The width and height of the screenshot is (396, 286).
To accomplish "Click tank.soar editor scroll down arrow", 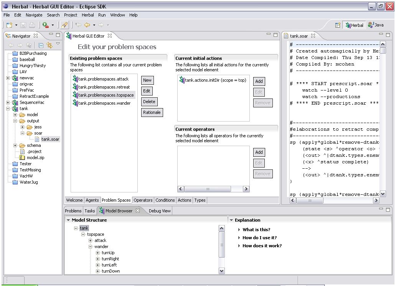I will click(383, 194).
